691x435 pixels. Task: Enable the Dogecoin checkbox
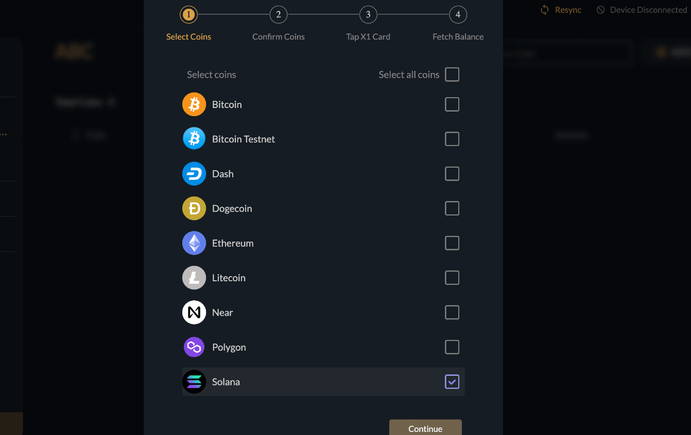(452, 208)
